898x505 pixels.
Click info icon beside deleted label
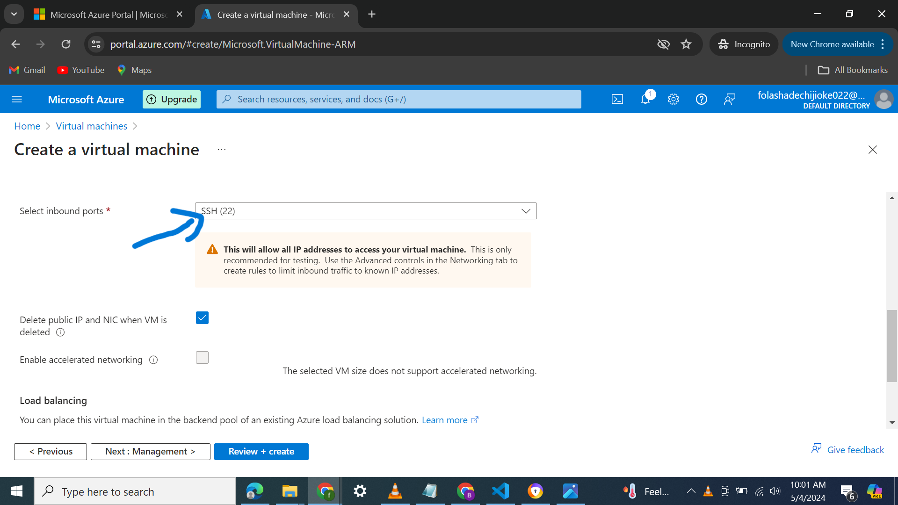coord(60,332)
